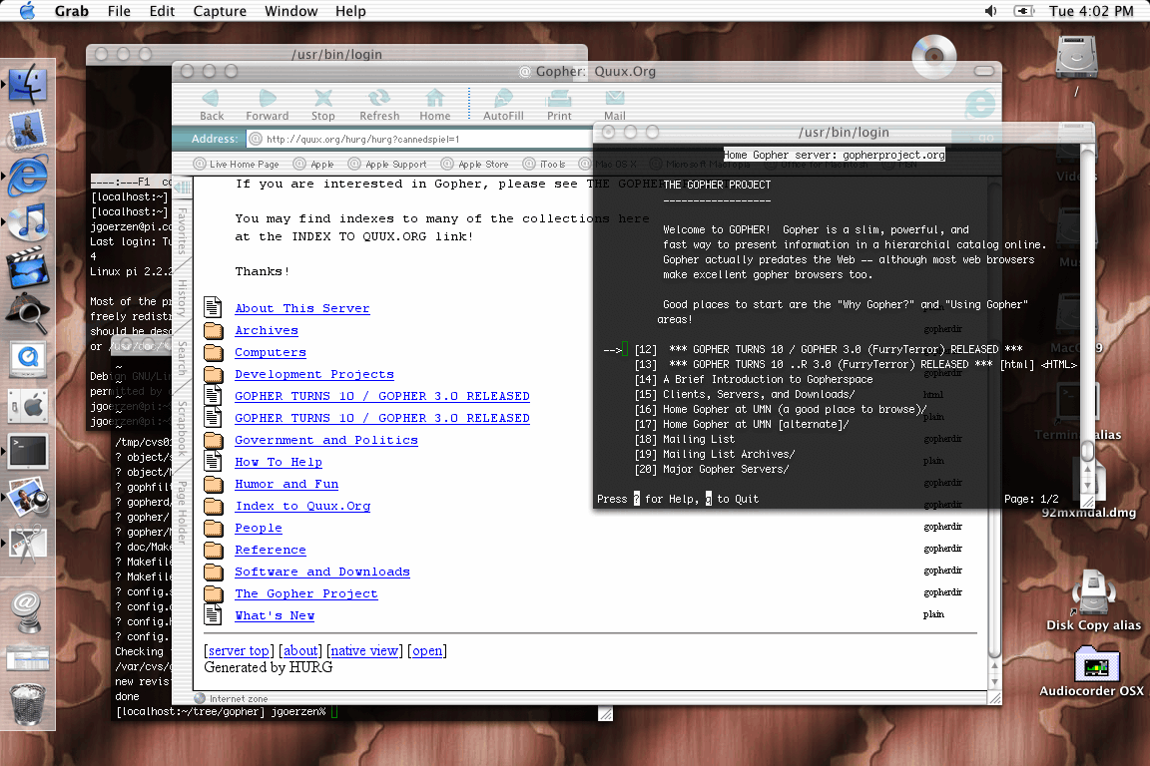Open the Window menu in menu bar
Screen dimensions: 1150x766
pos(290,11)
